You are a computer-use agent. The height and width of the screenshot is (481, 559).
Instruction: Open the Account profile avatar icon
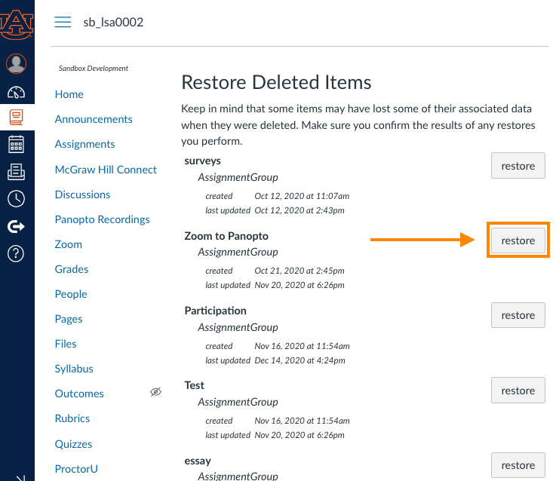coord(17,64)
